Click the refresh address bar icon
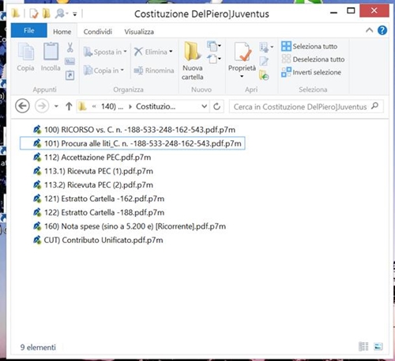Screen dimensions: 395x361 (216, 107)
